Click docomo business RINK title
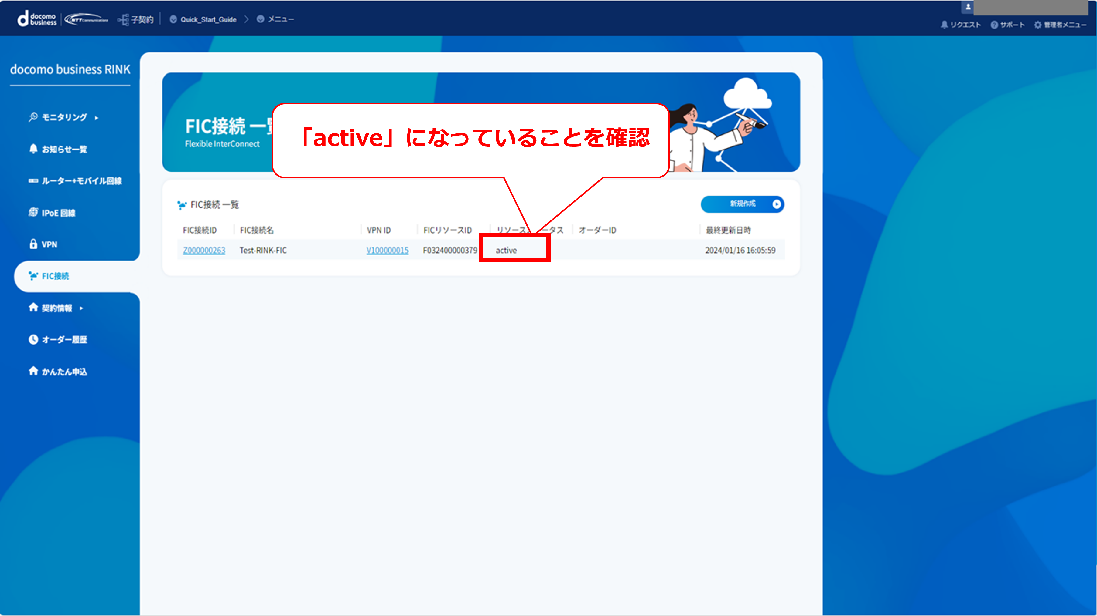 point(70,69)
